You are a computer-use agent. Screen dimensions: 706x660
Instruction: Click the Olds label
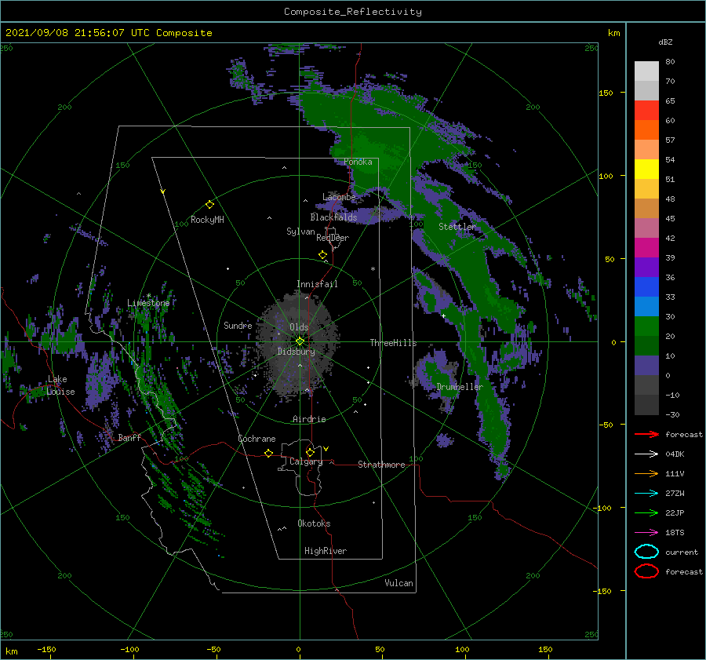point(299,327)
